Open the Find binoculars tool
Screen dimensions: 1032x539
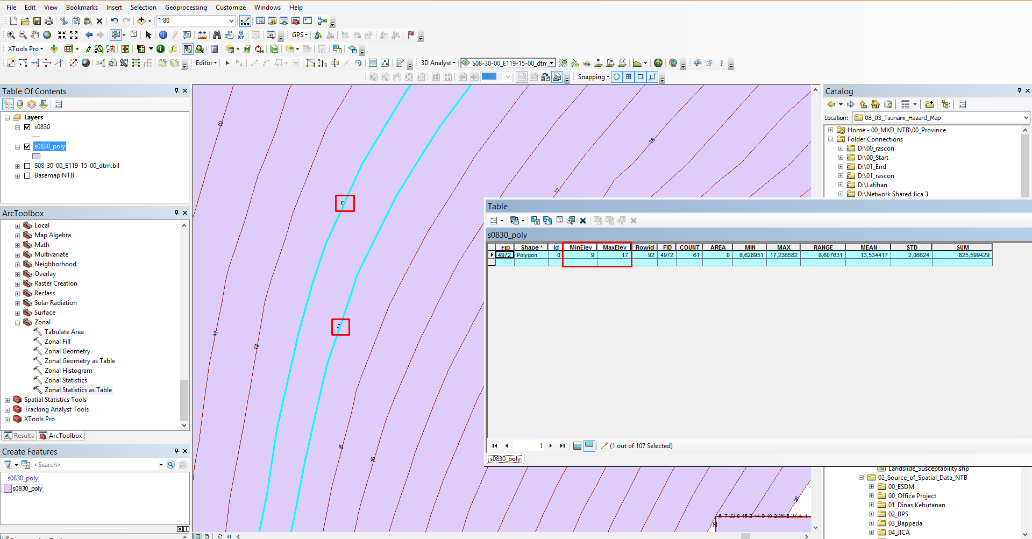(217, 35)
